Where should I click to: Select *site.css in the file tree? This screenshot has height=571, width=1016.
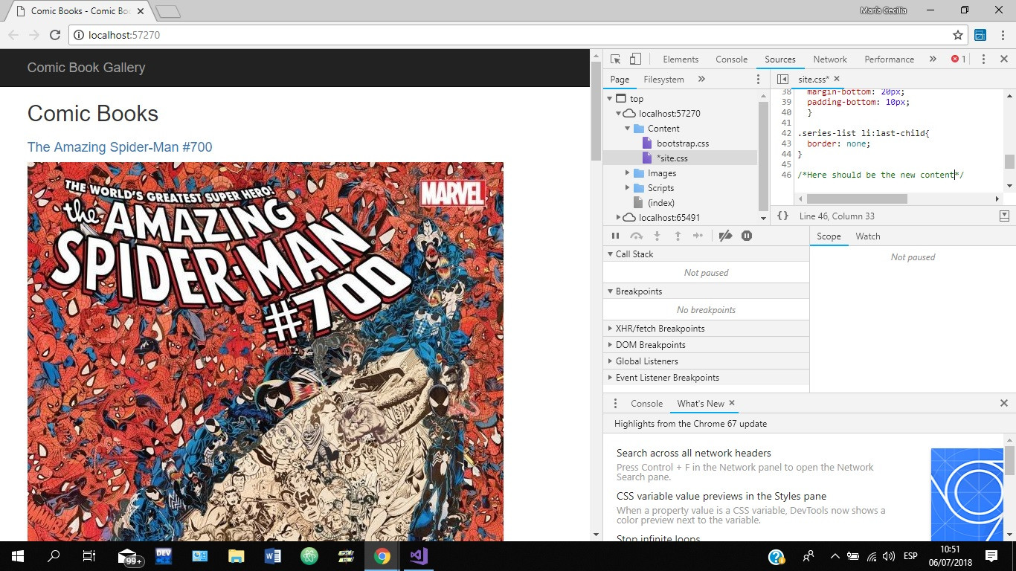click(672, 158)
